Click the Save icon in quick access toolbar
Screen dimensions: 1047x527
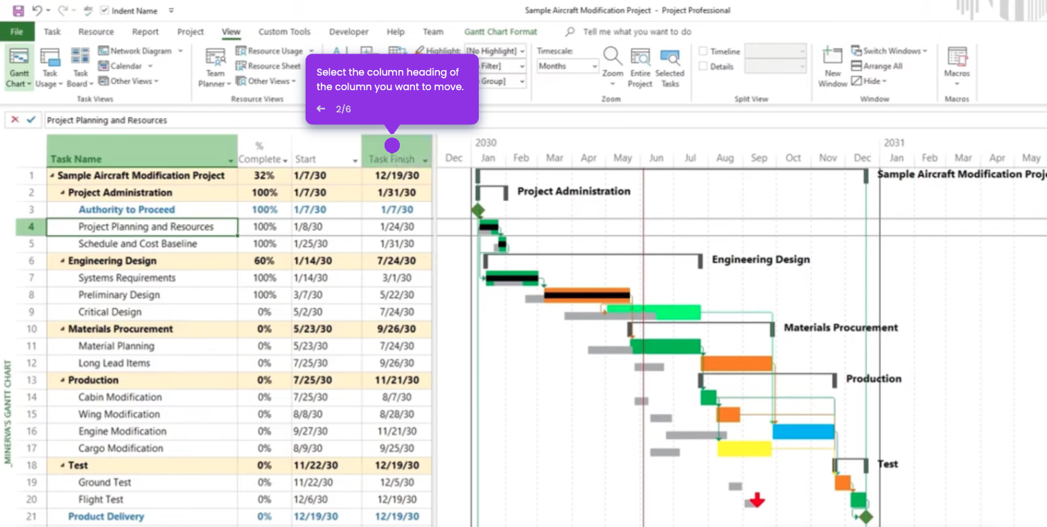point(18,10)
